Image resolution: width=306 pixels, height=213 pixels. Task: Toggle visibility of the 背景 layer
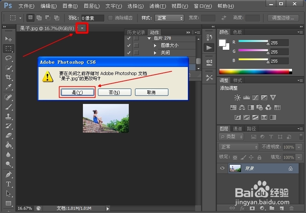pyautogui.click(x=222, y=168)
